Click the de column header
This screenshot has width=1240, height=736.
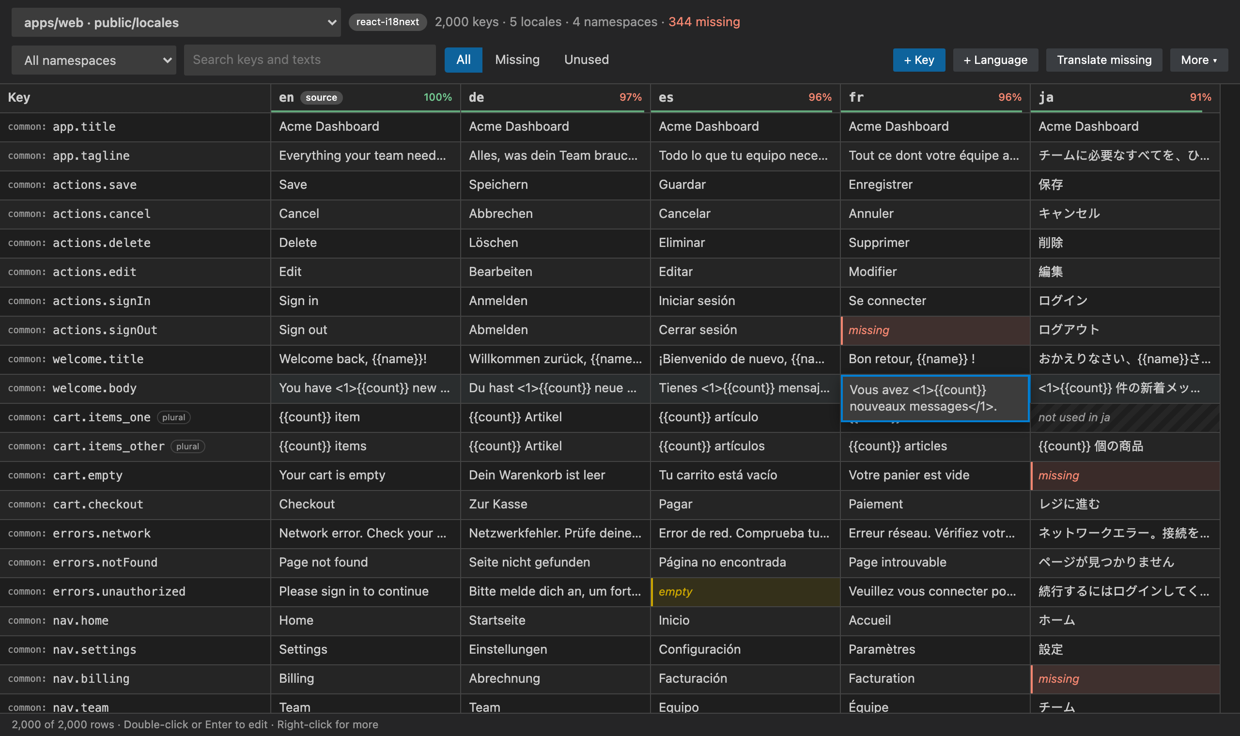point(556,98)
